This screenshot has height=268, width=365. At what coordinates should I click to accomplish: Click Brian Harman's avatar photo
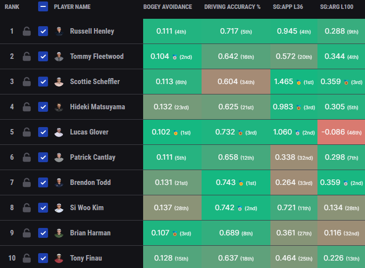(x=59, y=233)
